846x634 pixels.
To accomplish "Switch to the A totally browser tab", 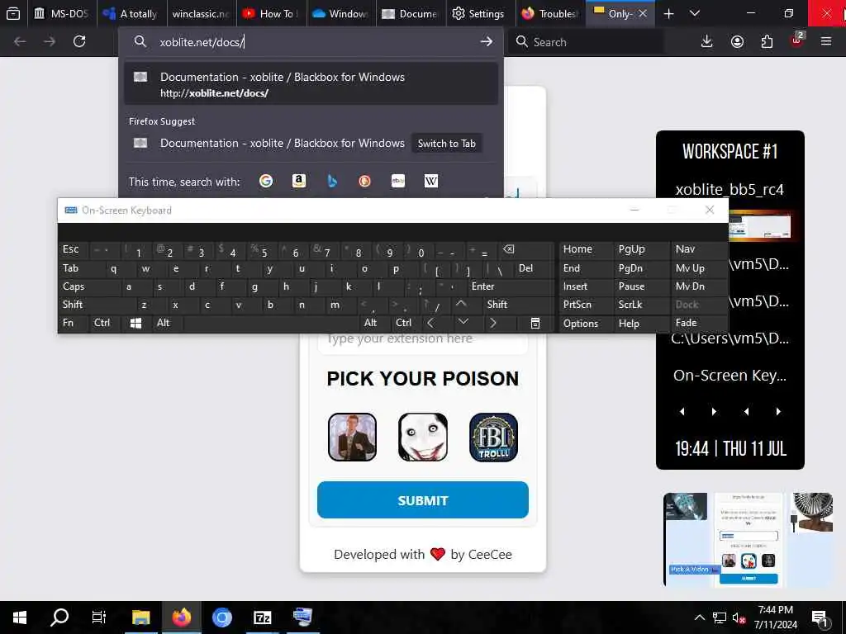I will [132, 13].
